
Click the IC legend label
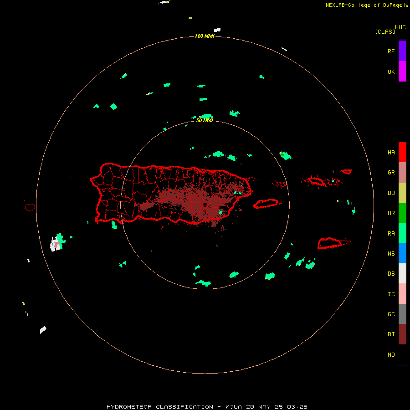point(391,294)
